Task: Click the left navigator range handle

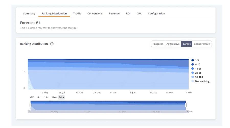Action: coord(30,105)
